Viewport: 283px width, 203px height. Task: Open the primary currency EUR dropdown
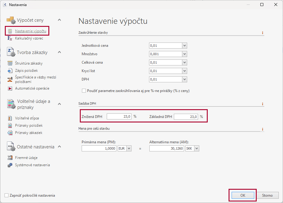tap(129, 148)
